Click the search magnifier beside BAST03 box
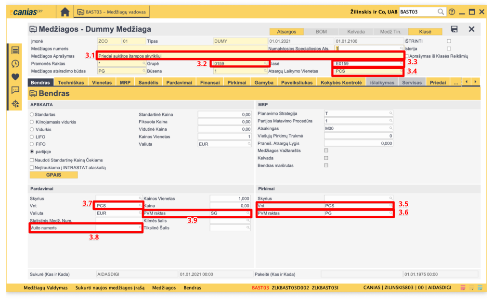 coord(441,12)
